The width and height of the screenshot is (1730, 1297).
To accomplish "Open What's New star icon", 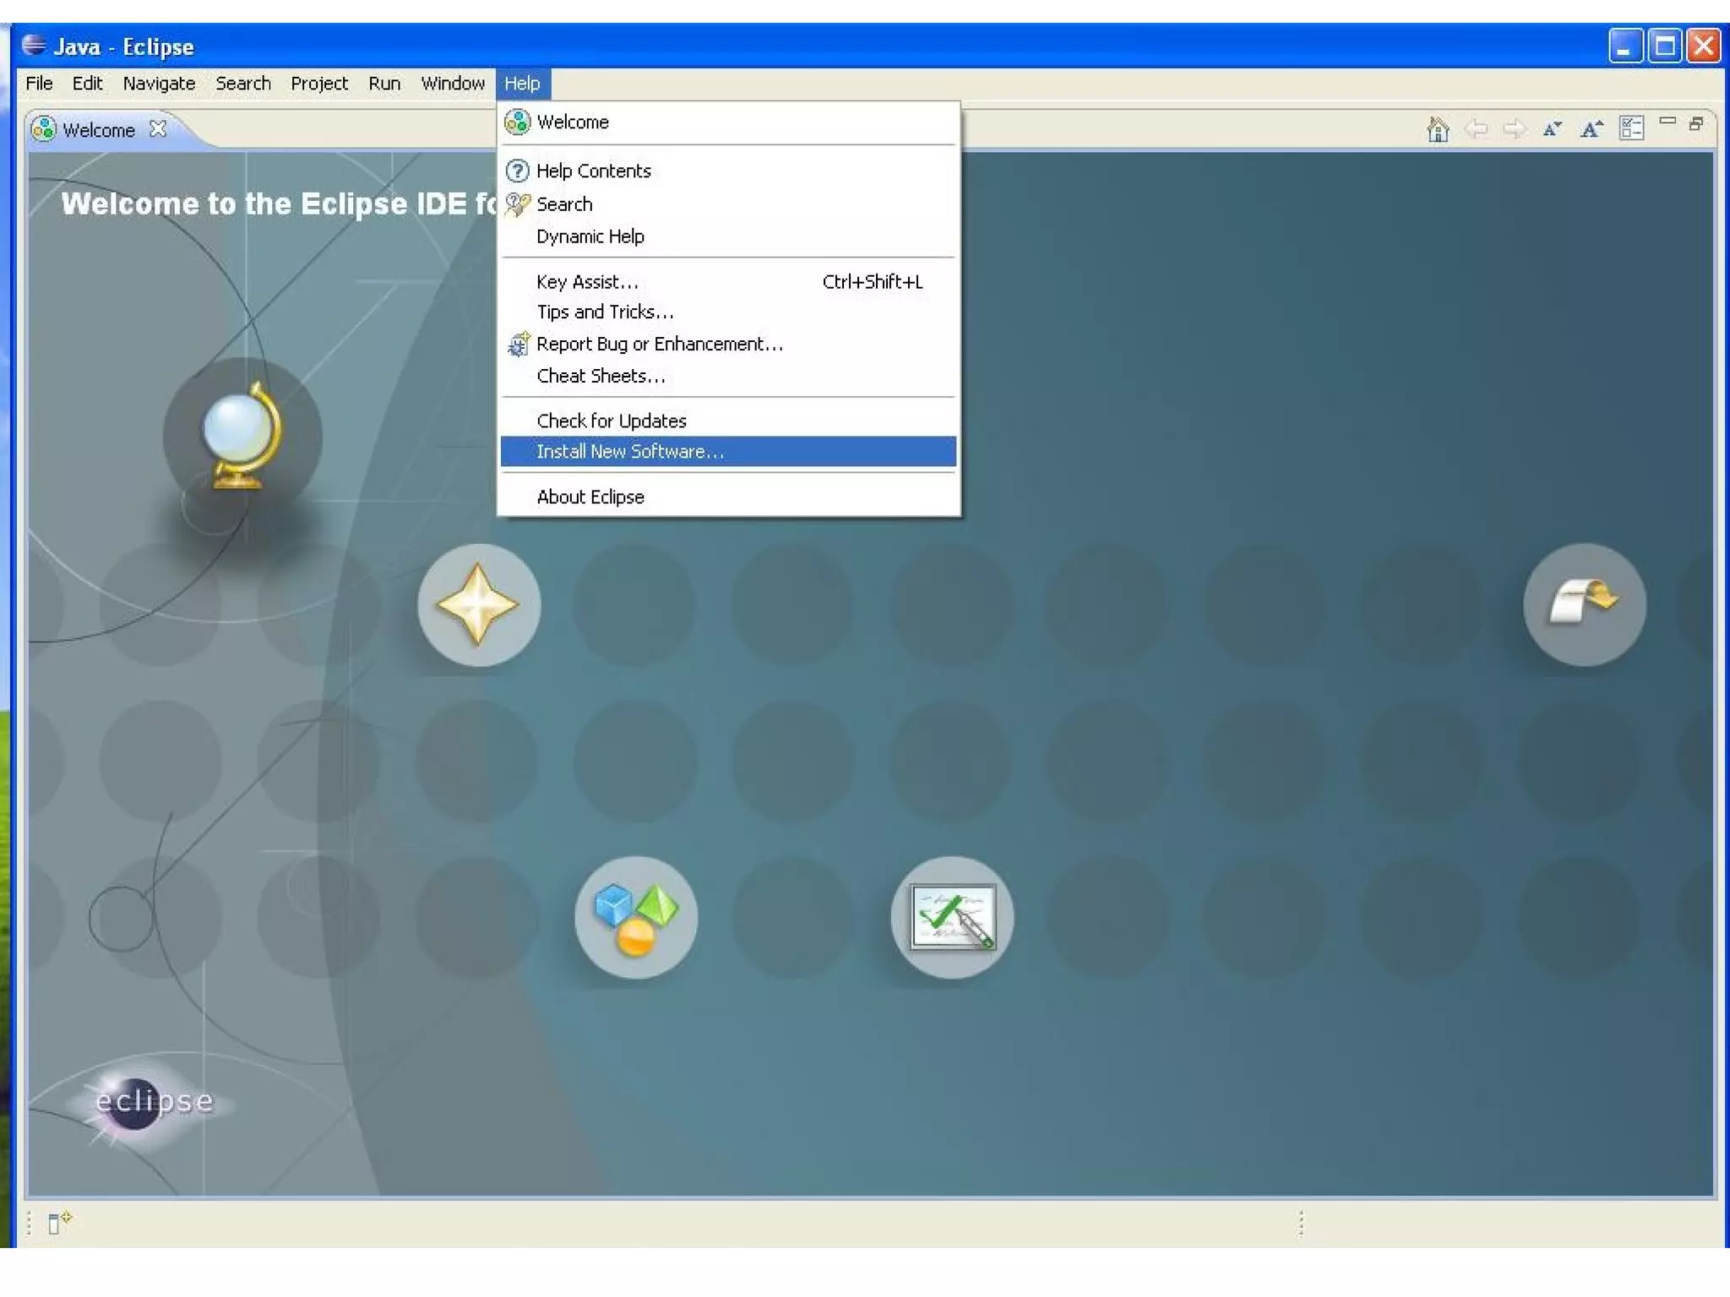I will click(478, 605).
